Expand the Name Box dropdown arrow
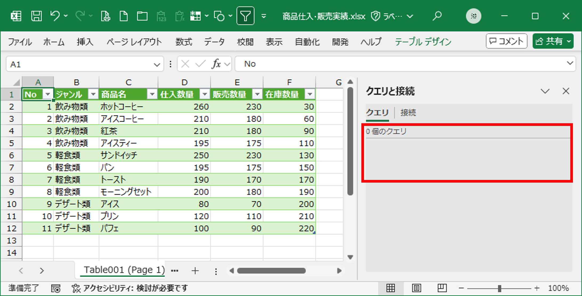The image size is (582, 296). click(x=157, y=64)
